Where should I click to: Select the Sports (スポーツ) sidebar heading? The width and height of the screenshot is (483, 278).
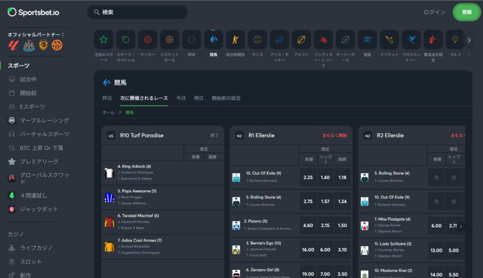pos(18,65)
